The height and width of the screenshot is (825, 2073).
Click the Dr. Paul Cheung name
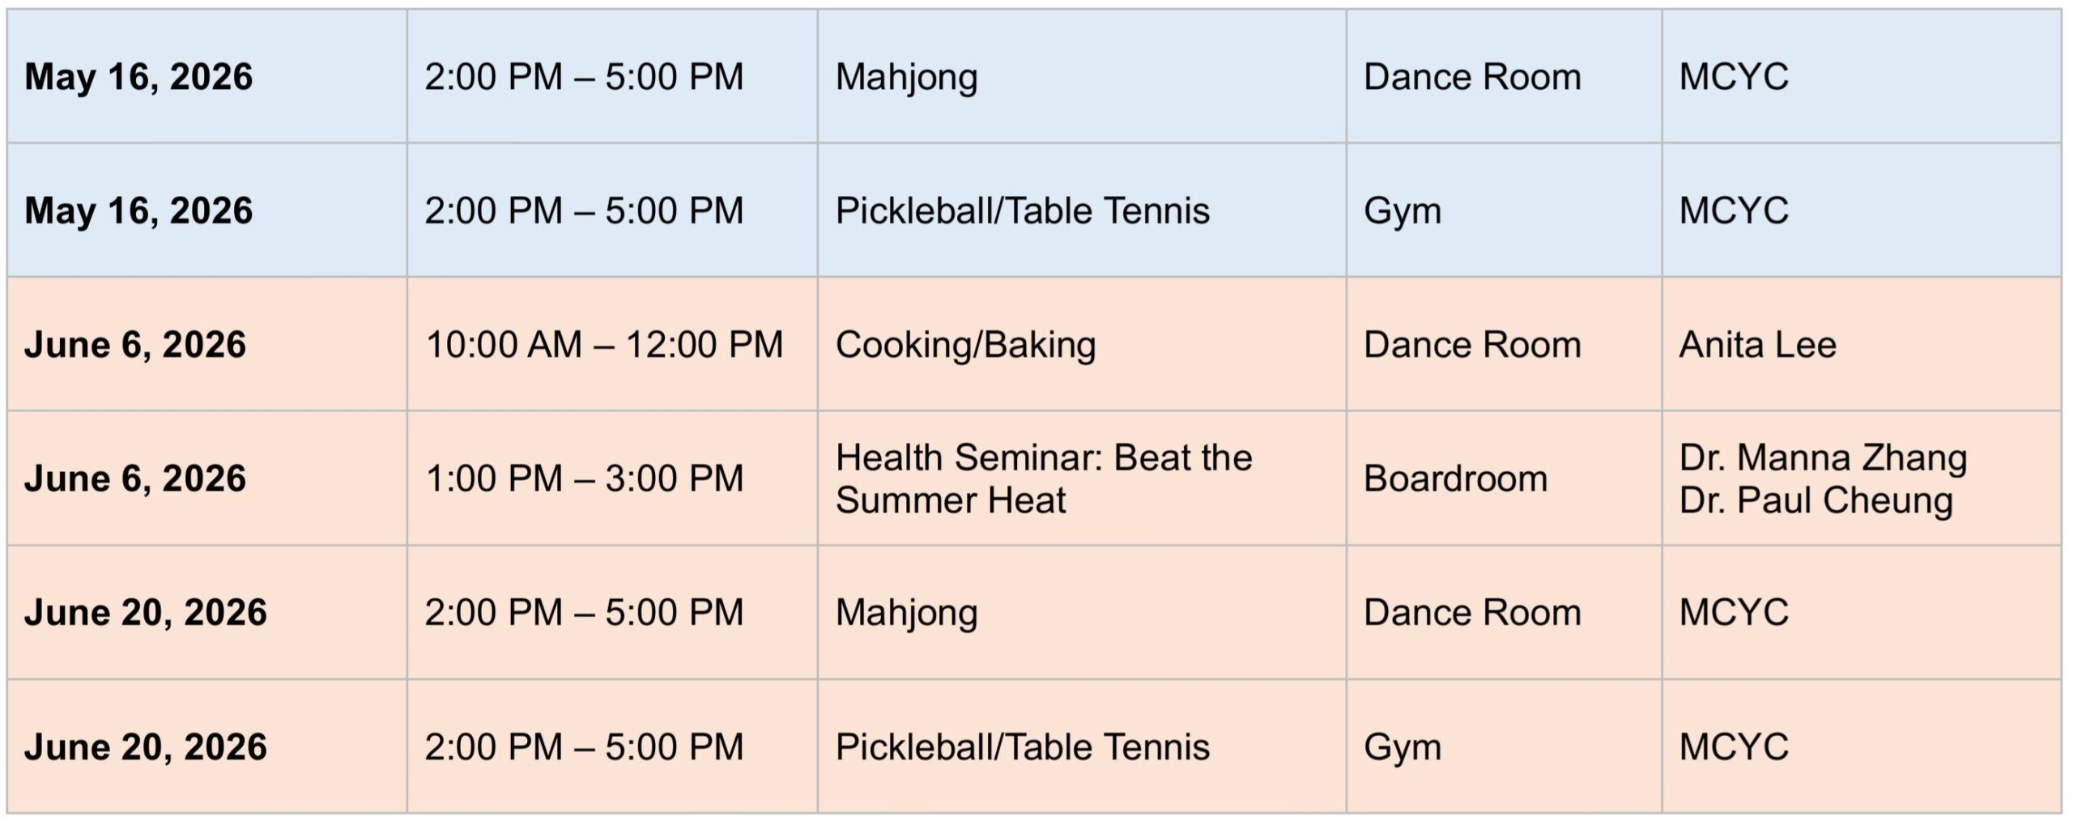coord(1815,500)
